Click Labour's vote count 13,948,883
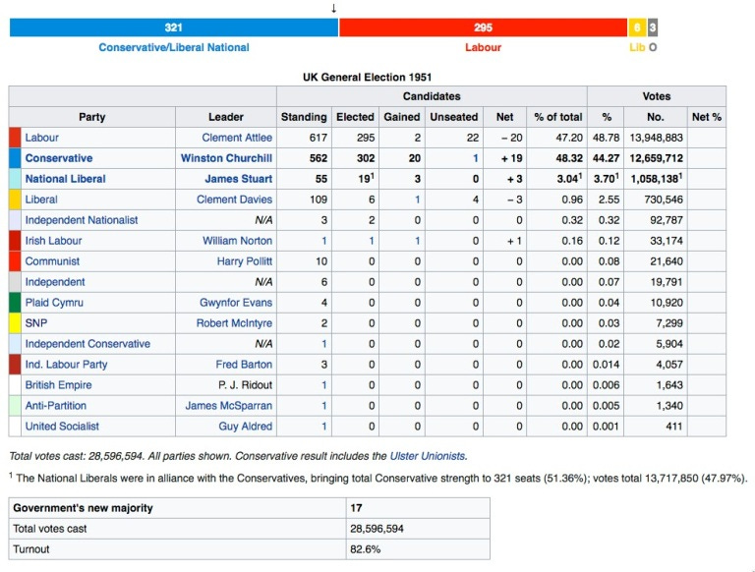The height and width of the screenshot is (572, 755). pyautogui.click(x=656, y=138)
